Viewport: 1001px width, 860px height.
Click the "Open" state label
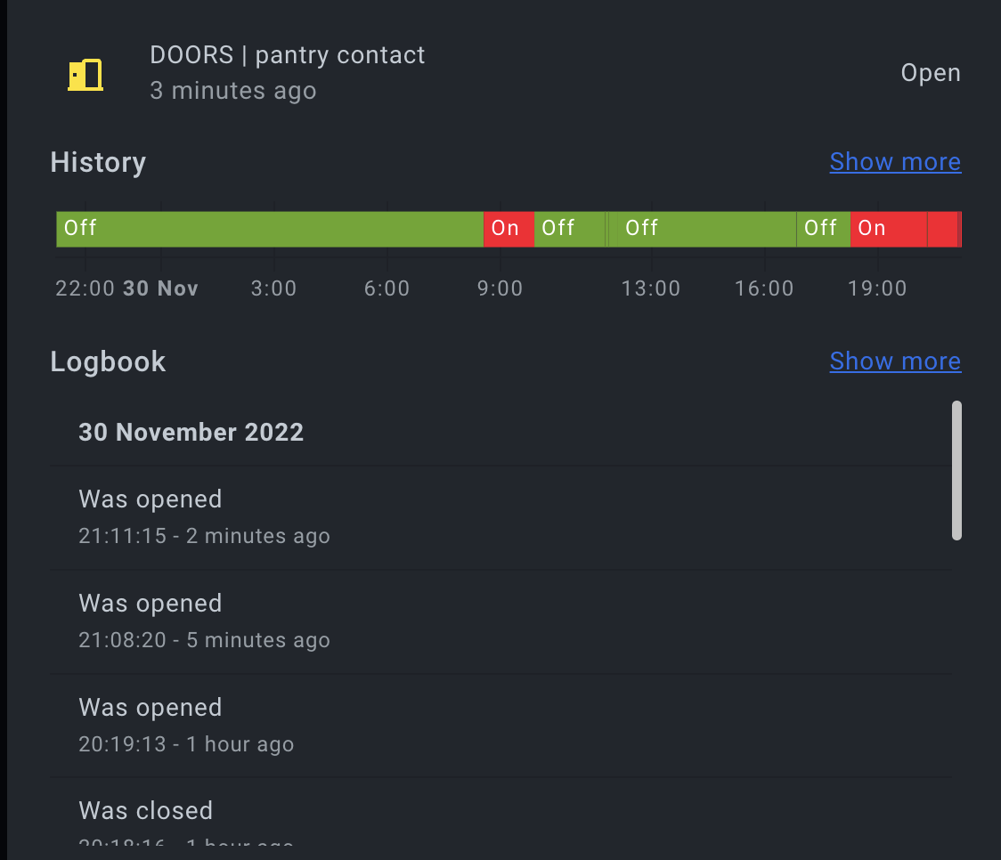(x=930, y=72)
